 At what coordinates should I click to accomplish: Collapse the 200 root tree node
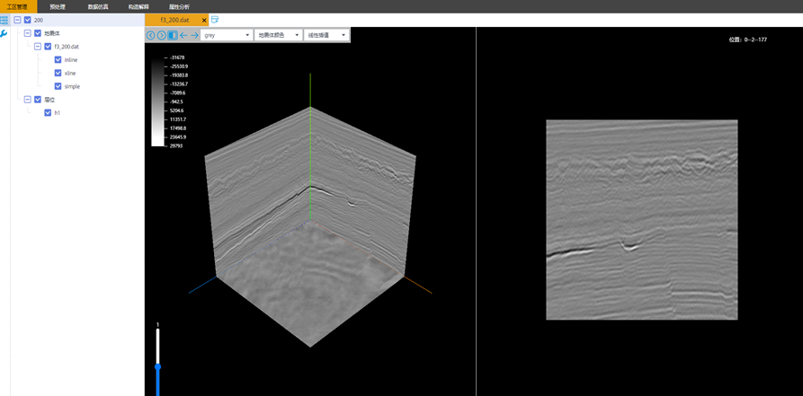(x=17, y=20)
